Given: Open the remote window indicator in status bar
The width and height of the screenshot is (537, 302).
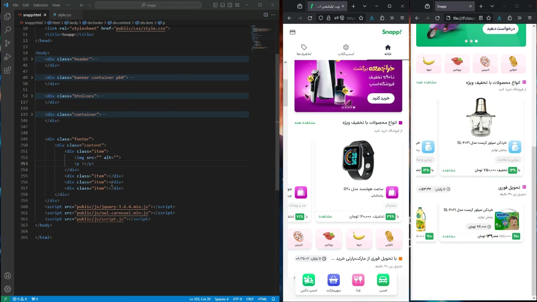Looking at the screenshot, I should pyautogui.click(x=5, y=299).
